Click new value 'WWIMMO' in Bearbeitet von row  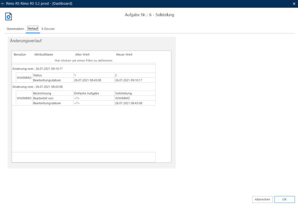point(135,98)
